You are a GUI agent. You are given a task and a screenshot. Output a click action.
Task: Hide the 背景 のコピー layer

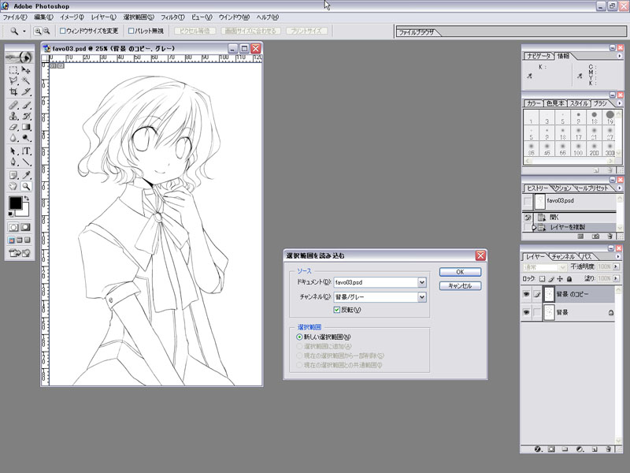point(526,294)
